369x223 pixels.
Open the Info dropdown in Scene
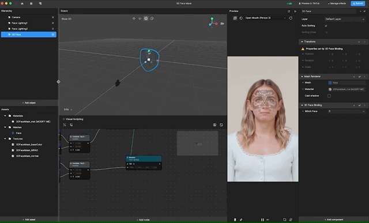pyautogui.click(x=68, y=109)
